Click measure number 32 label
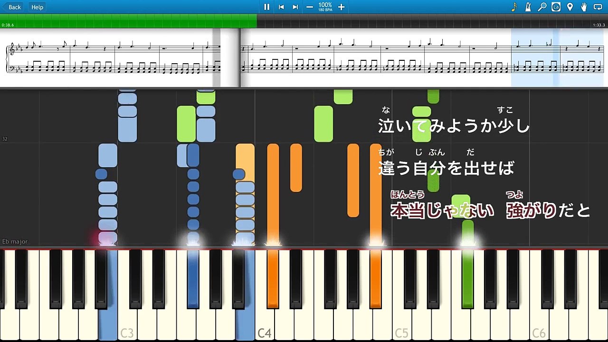608x342 pixels. (x=4, y=139)
